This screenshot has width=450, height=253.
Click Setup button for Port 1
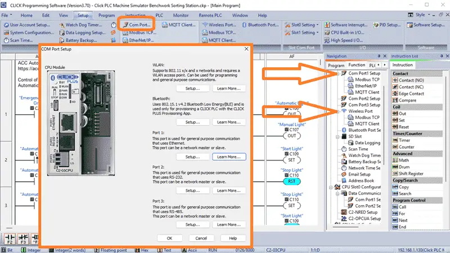192,157
